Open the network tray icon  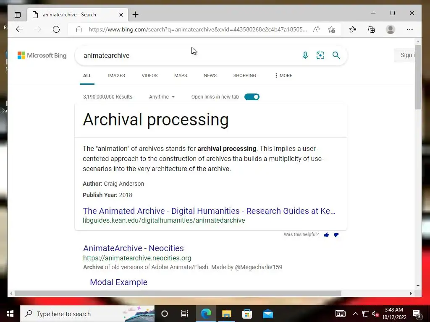pos(366,314)
